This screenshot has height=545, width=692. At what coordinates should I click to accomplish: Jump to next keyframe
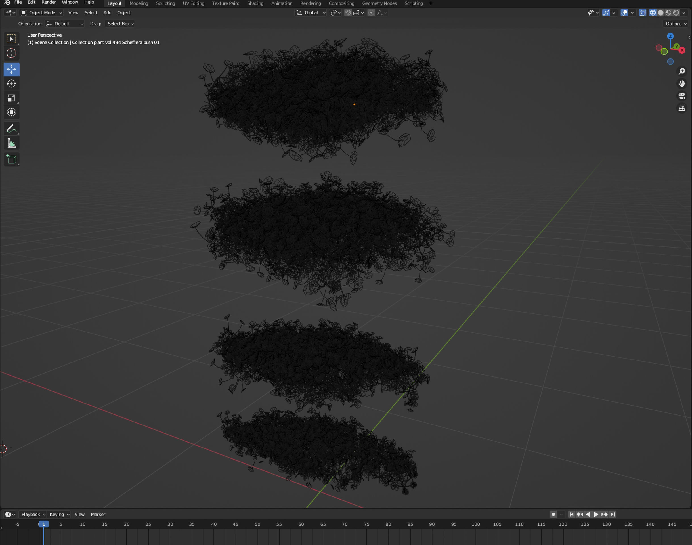(604, 514)
